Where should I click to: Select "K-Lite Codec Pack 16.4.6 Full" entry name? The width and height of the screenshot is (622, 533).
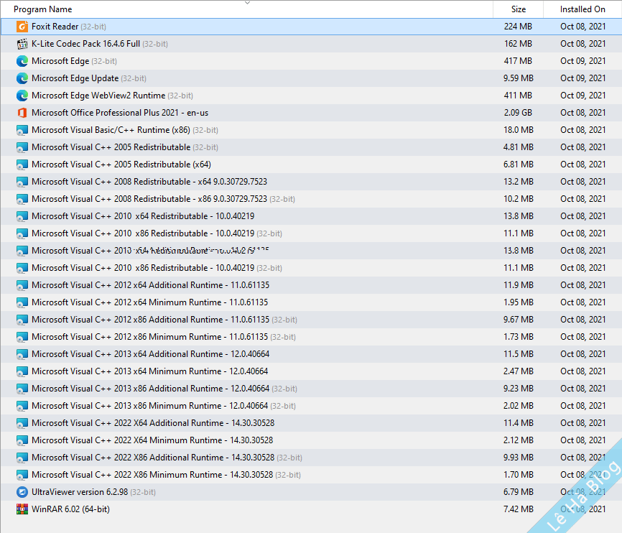(x=85, y=44)
